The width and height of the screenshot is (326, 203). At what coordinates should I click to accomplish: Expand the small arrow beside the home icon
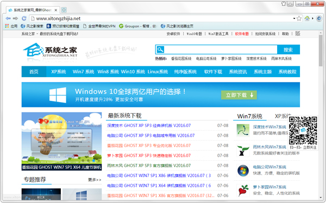click(x=312, y=18)
